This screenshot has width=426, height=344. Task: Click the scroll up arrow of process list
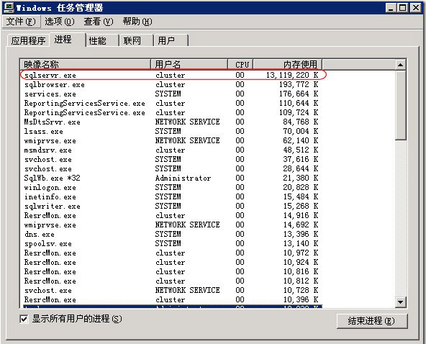(401, 65)
